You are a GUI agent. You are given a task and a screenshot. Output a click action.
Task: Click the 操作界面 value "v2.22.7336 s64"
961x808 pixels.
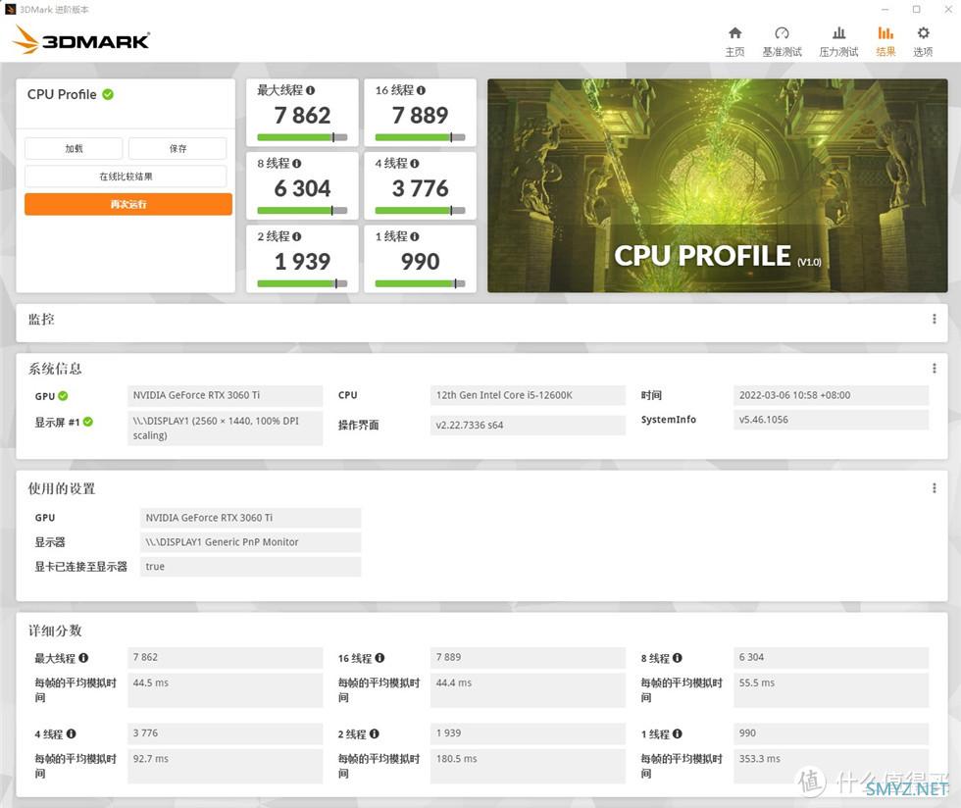[528, 425]
